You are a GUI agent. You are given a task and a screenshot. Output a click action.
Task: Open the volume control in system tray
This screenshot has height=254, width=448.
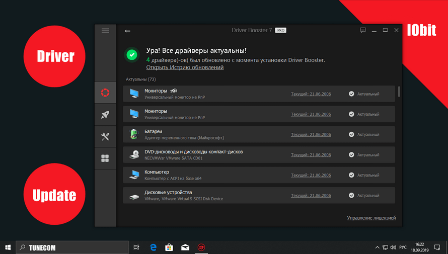point(393,247)
